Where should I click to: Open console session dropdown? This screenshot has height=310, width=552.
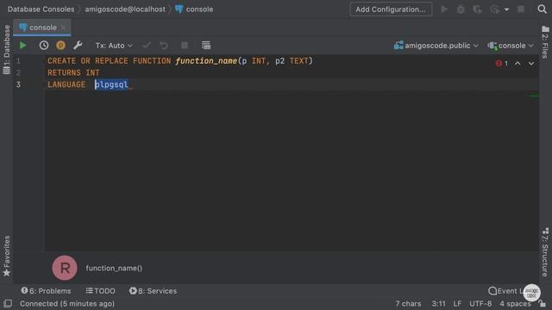tap(511, 46)
